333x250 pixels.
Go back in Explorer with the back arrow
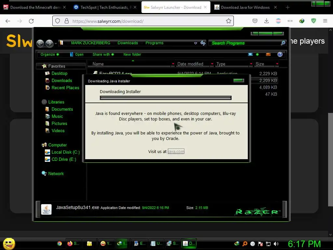pos(40,43)
